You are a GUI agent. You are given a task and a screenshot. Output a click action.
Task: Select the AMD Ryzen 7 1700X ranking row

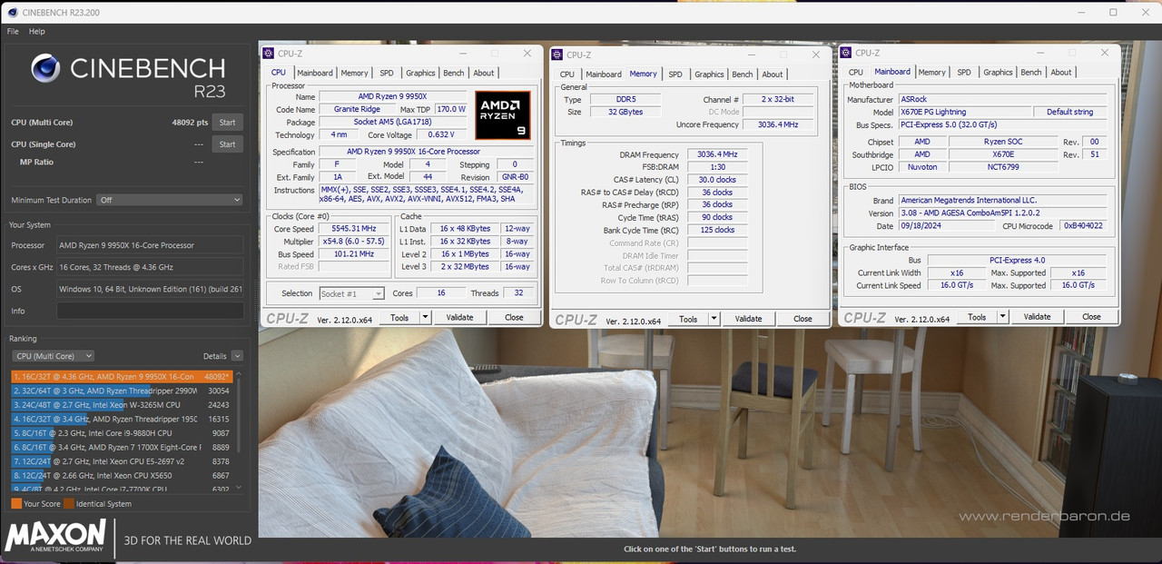click(x=123, y=447)
